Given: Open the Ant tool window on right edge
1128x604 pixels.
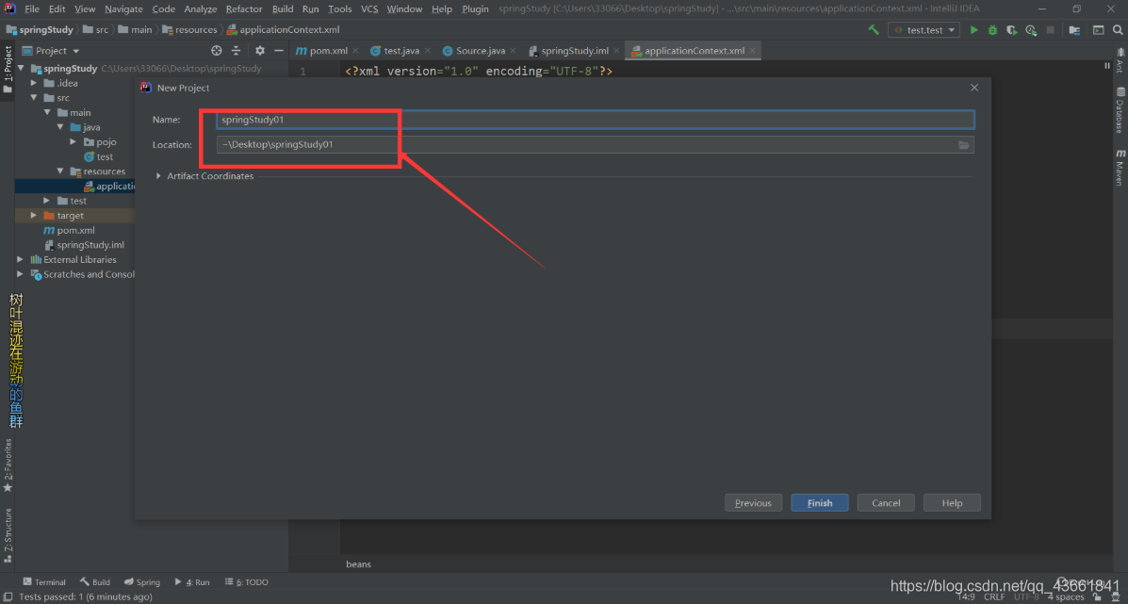Looking at the screenshot, I should click(x=1120, y=60).
